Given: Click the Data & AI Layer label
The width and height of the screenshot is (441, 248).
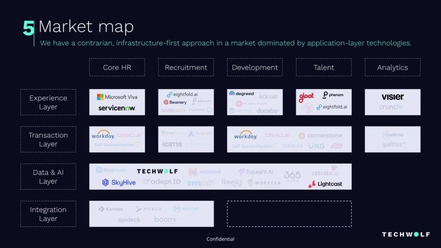Looking at the screenshot, I should tap(48, 177).
